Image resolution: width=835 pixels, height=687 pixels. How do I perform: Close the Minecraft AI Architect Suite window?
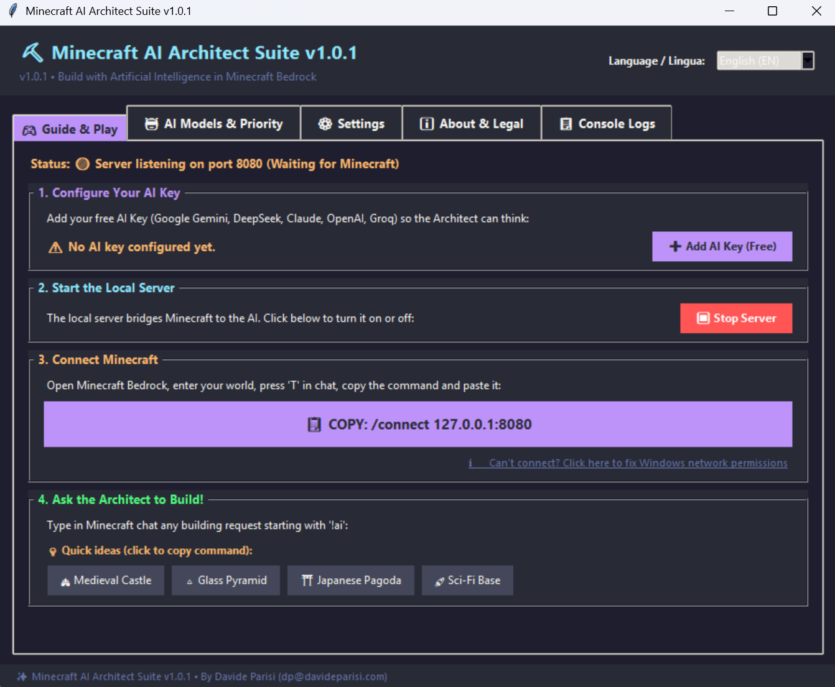pyautogui.click(x=816, y=11)
